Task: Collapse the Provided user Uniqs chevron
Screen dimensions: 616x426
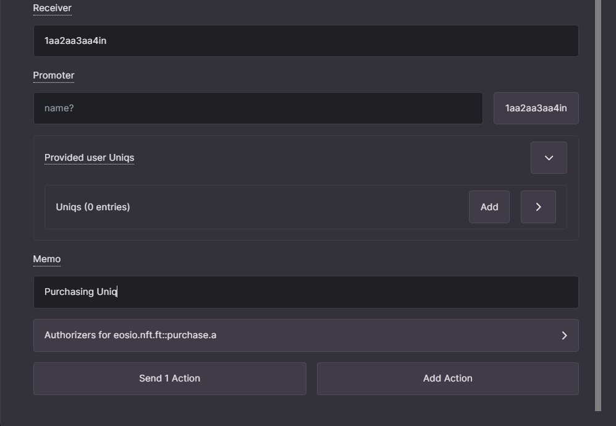Action: [x=549, y=158]
